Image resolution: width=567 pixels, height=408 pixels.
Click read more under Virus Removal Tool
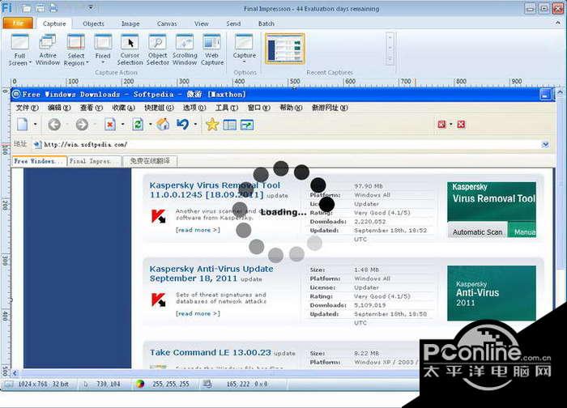point(198,230)
